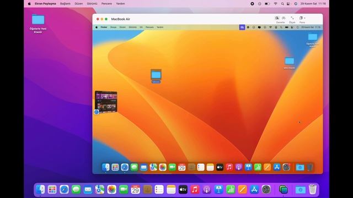Open Downloads folder in local dock
353x198 pixels.
coord(300,190)
